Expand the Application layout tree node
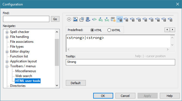 click(7, 62)
